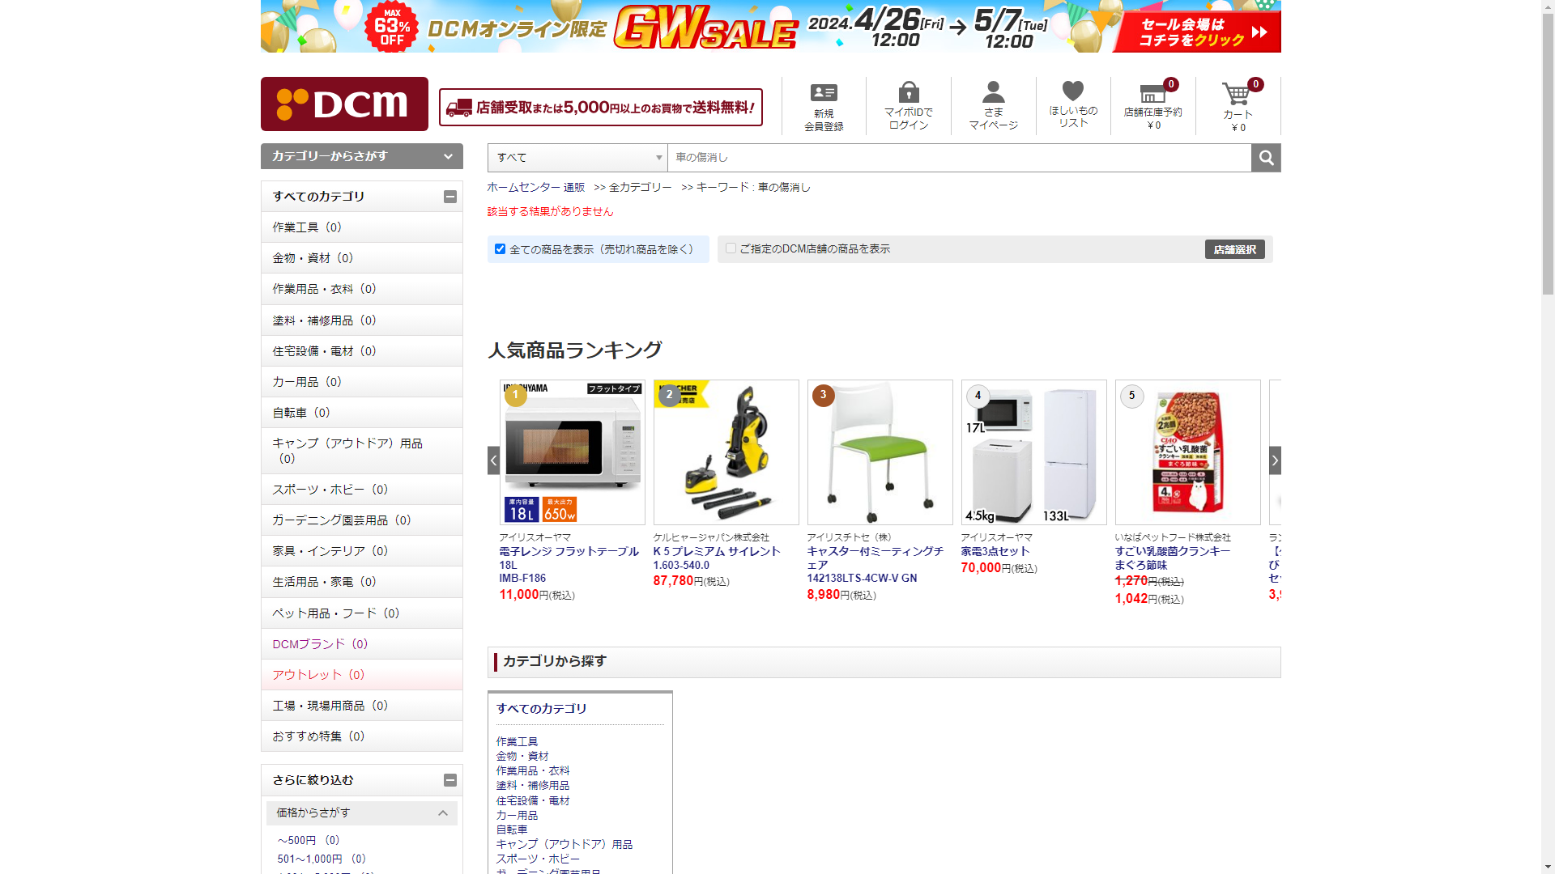The image size is (1555, 874).
Task: Click the magnifier search button
Action: (1266, 158)
